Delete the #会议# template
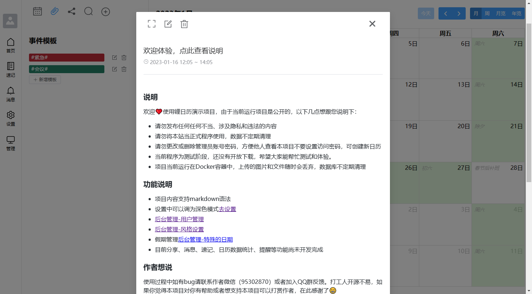This screenshot has height=294, width=532. (x=124, y=69)
